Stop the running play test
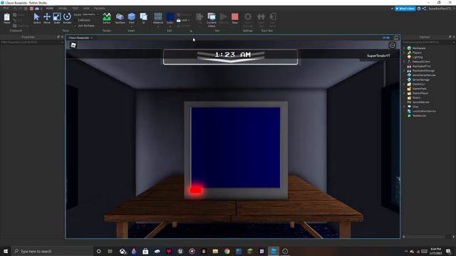The width and height of the screenshot is (456, 256). 235,18
